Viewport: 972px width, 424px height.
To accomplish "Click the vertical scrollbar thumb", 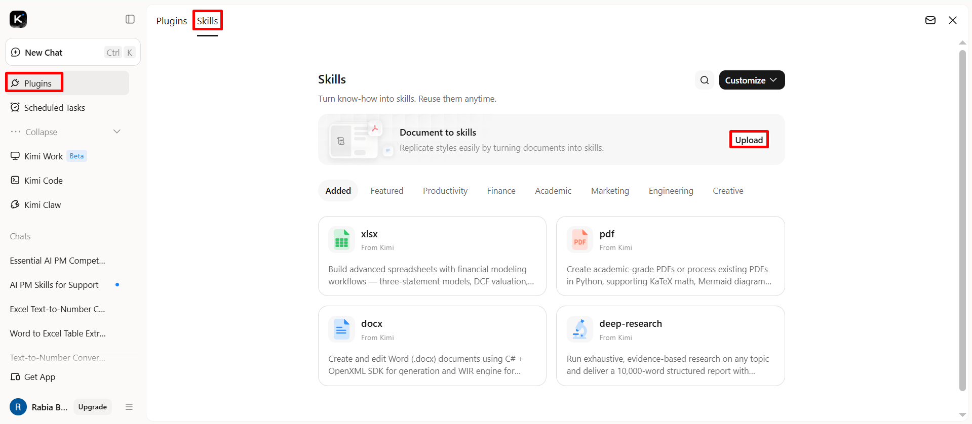I will (x=962, y=220).
